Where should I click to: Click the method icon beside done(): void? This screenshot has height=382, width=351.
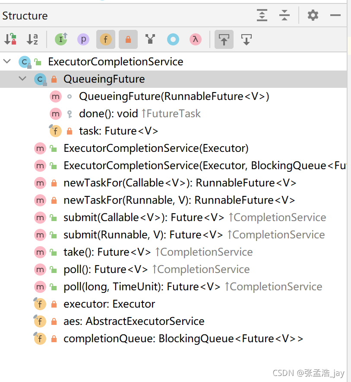point(56,114)
